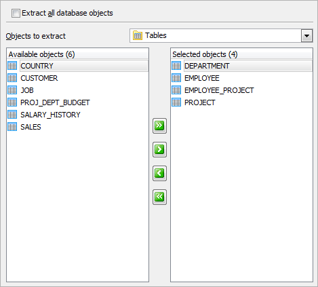The width and height of the screenshot is (318, 287).
Task: Click the Tables combo box field
Action: 221,35
